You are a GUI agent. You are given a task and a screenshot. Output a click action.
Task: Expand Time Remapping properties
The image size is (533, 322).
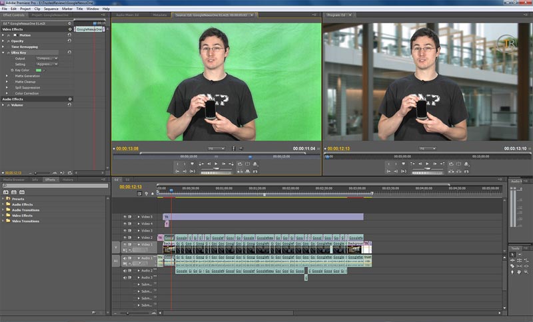3,47
